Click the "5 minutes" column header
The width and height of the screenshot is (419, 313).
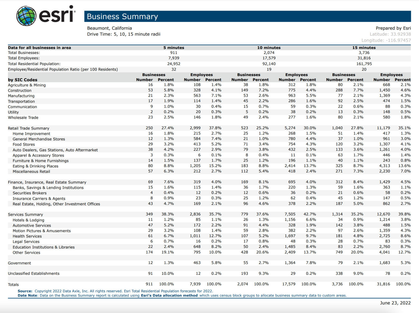point(174,48)
